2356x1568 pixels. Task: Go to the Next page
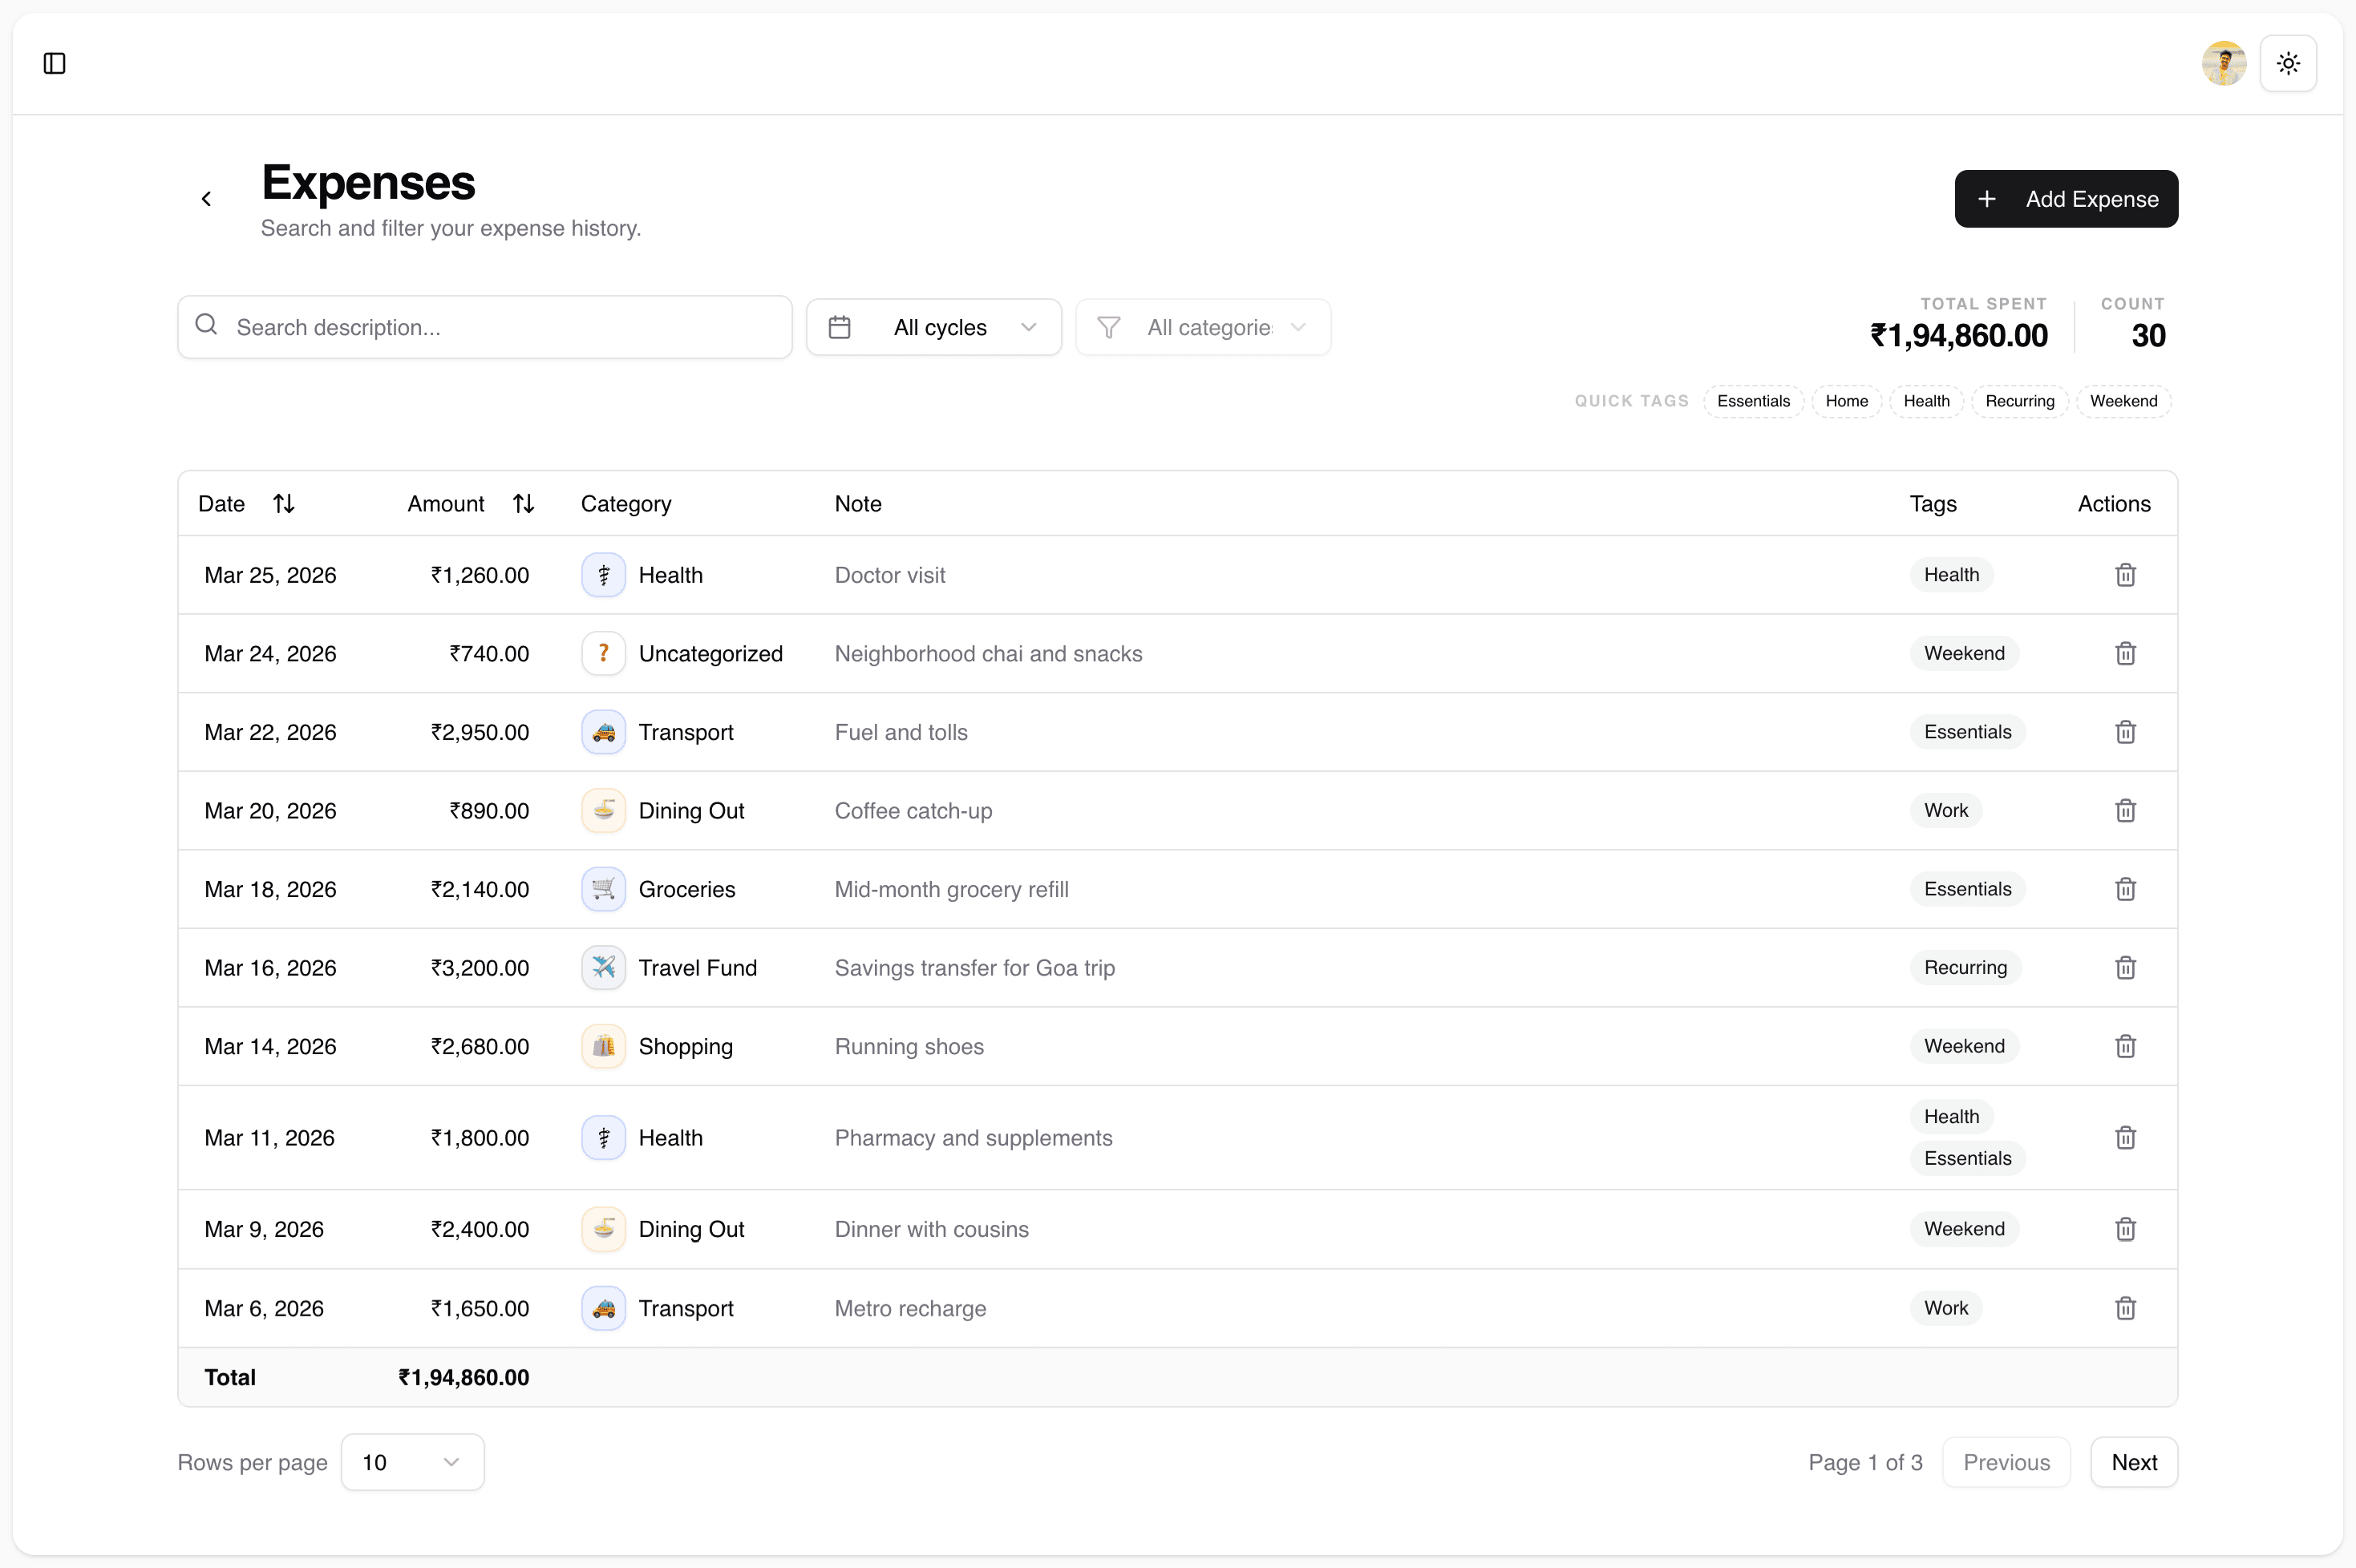pos(2133,1461)
